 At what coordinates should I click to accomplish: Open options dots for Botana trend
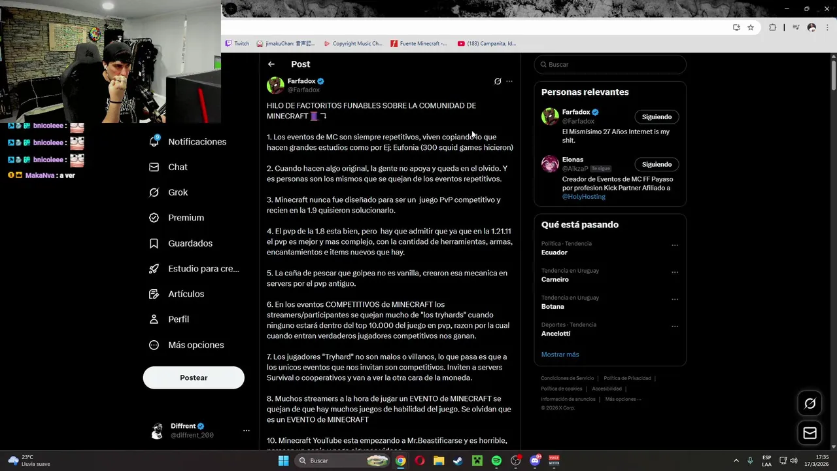point(675,299)
